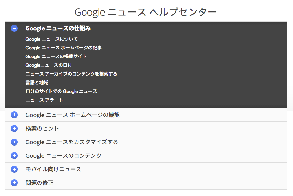Open Google ニュース ホームページの記事 link
This screenshot has width=293, height=196.
pos(63,48)
